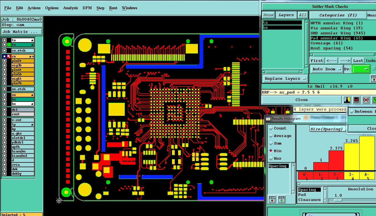Image resolution: width=376 pixels, height=216 pixels.
Task: Open the green Sv severity dropdown
Action: click(x=361, y=69)
